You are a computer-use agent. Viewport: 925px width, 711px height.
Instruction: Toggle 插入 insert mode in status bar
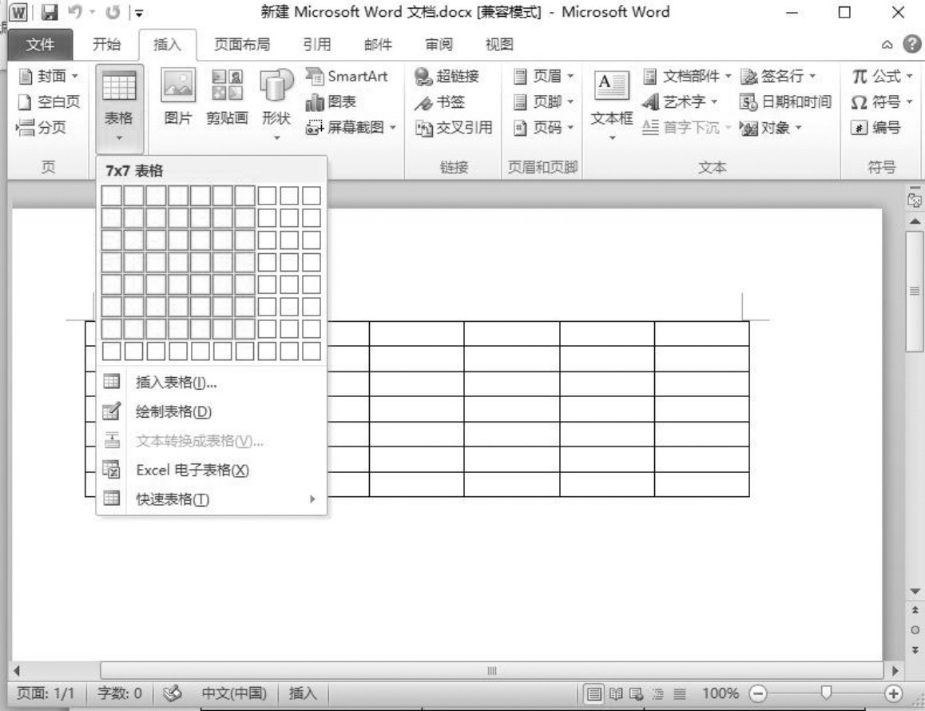pyautogui.click(x=303, y=693)
